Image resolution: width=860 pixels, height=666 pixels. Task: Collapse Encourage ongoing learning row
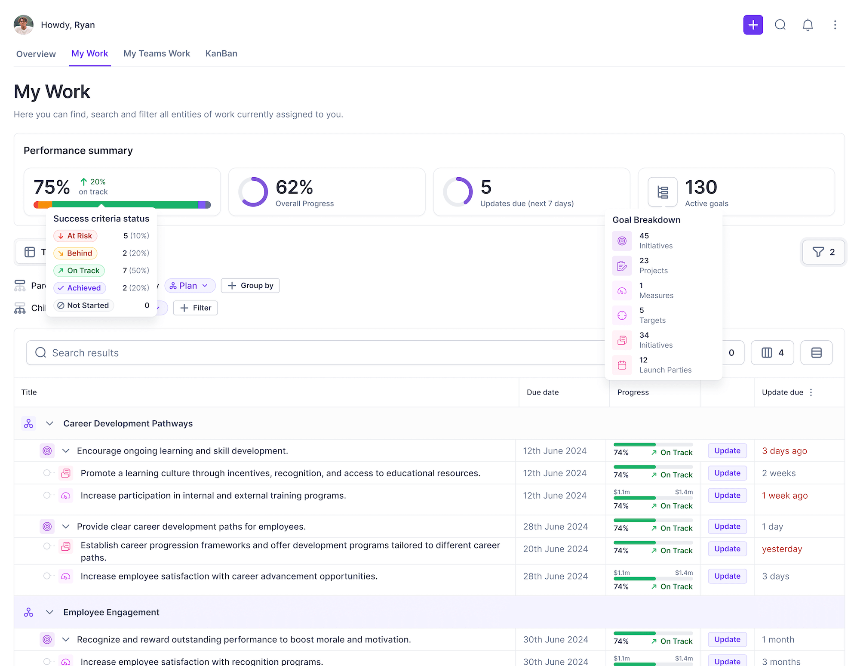click(66, 451)
